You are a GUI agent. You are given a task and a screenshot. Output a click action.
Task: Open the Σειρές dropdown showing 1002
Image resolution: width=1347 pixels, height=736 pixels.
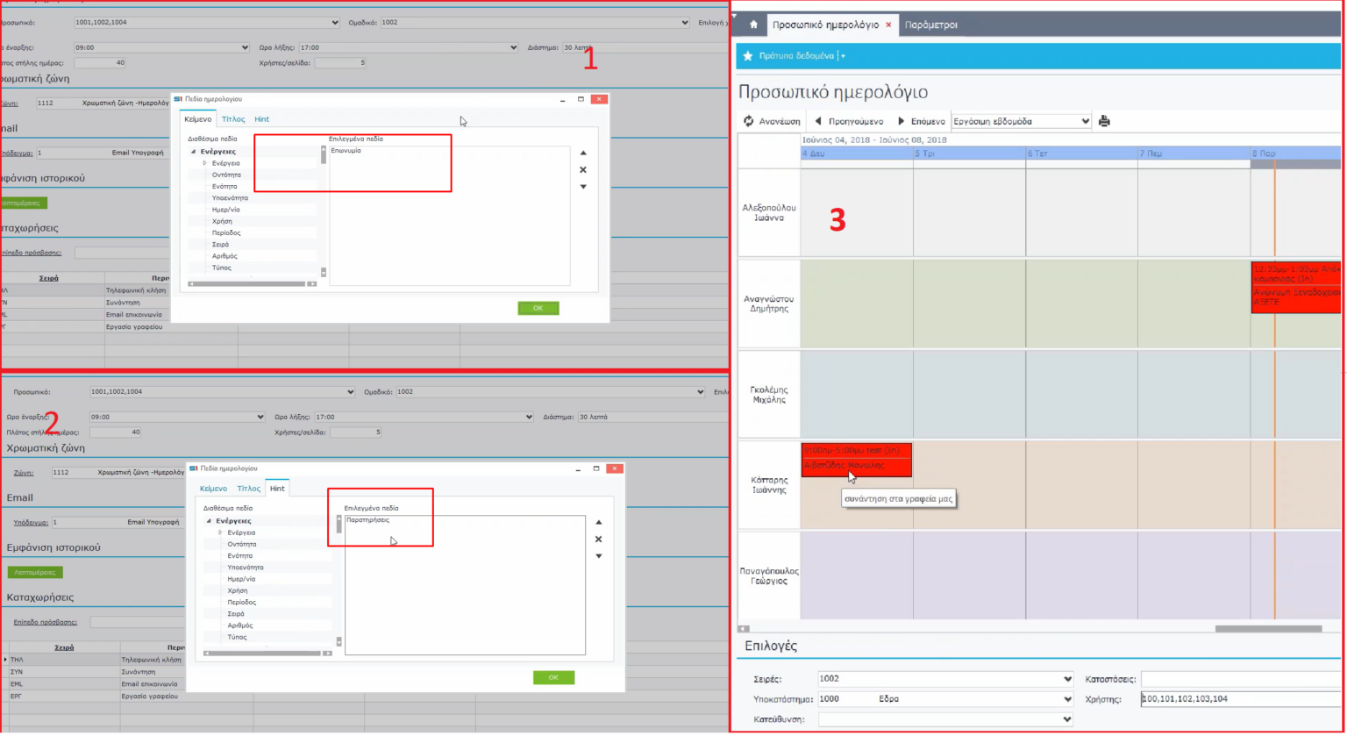click(945, 679)
